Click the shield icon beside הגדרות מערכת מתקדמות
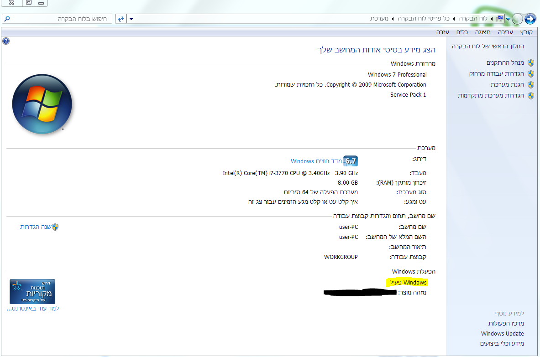The height and width of the screenshot is (357, 540). click(x=531, y=96)
